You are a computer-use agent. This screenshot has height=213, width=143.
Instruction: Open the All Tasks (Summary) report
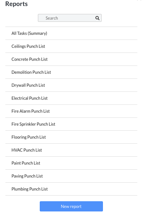tap(71, 33)
